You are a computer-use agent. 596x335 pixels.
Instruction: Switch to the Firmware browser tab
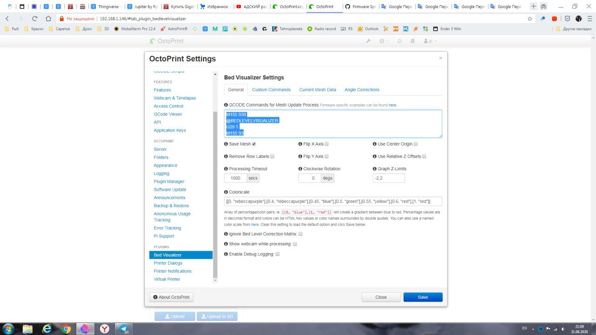click(x=360, y=7)
